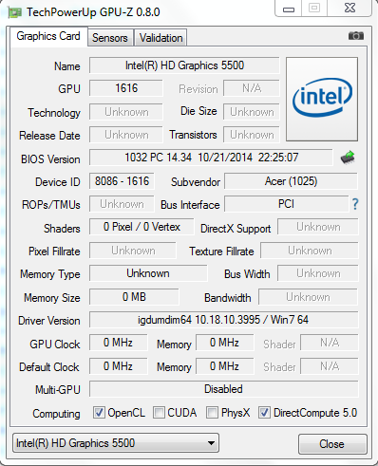The width and height of the screenshot is (378, 466).
Task: Open the Intel HD Graphics 5500 dropdown
Action: [x=116, y=443]
